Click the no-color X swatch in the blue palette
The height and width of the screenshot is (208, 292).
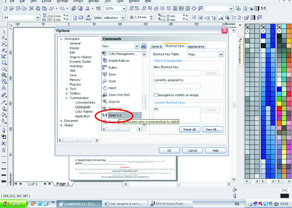[263, 31]
